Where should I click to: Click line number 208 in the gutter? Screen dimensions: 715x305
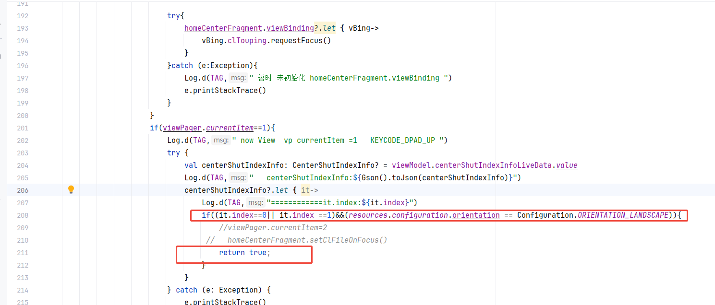pos(23,215)
